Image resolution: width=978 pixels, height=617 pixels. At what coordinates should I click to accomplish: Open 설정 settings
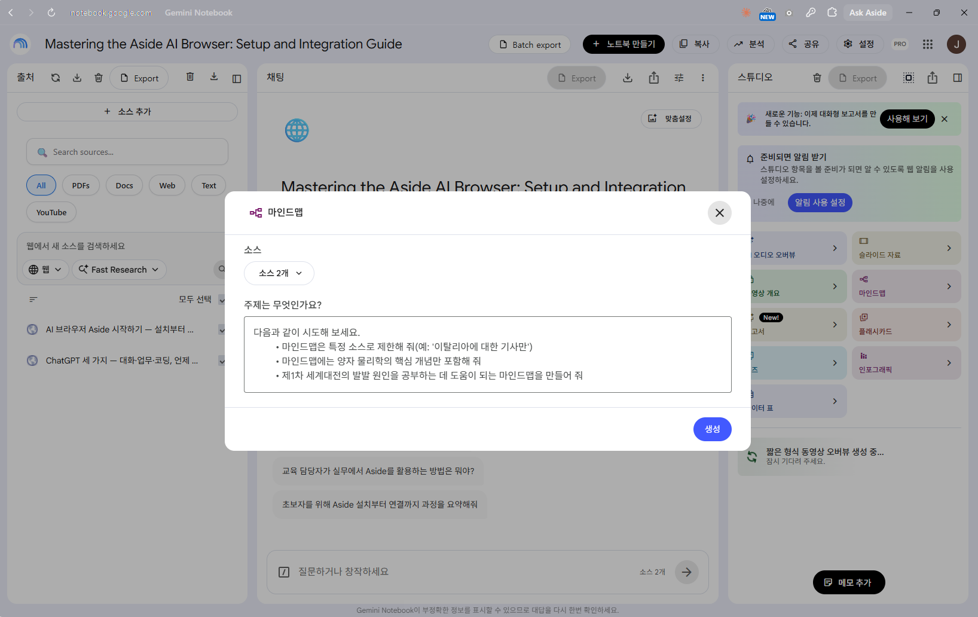click(859, 44)
